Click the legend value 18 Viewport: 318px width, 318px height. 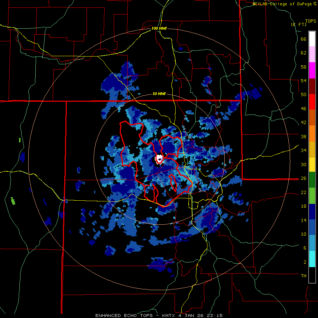(x=304, y=206)
